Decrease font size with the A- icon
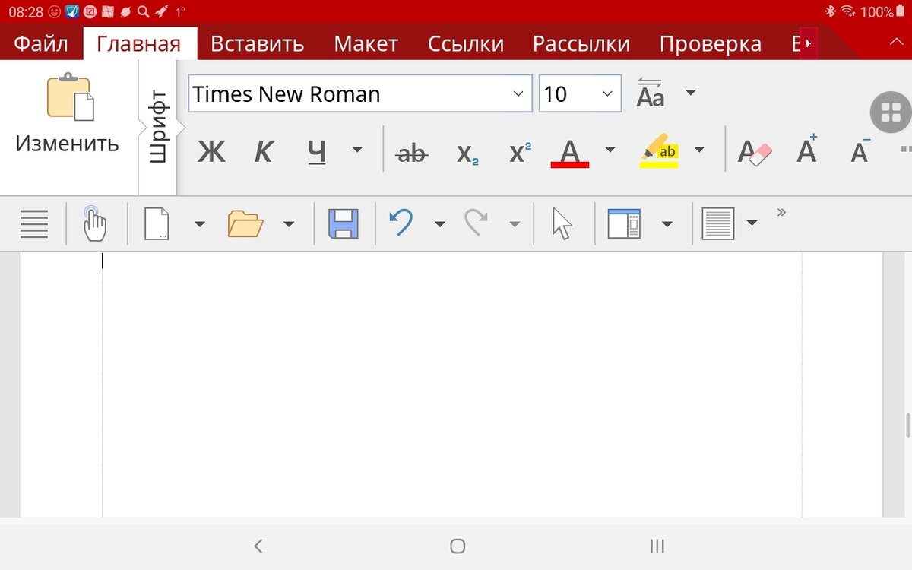Image resolution: width=912 pixels, height=570 pixels. 858,152
